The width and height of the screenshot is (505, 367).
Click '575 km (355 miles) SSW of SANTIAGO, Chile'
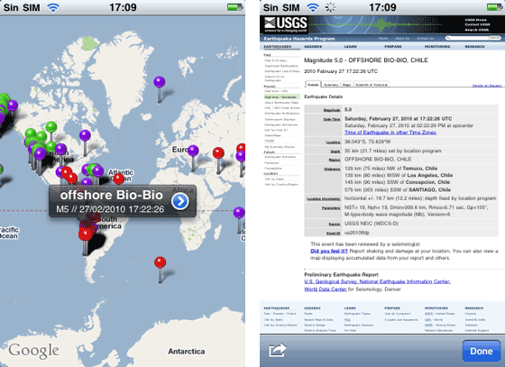398,190
